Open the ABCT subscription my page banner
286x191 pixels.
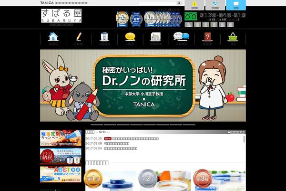(61, 174)
